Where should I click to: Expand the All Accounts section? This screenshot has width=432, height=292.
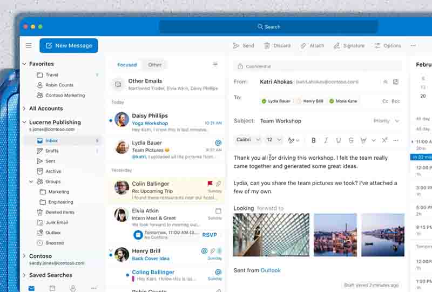click(24, 108)
